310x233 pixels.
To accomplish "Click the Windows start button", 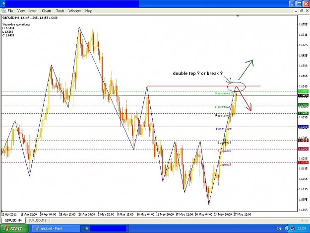I will tap(14, 229).
